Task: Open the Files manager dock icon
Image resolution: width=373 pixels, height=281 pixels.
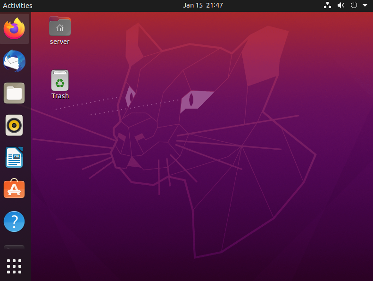Action: pyautogui.click(x=14, y=93)
